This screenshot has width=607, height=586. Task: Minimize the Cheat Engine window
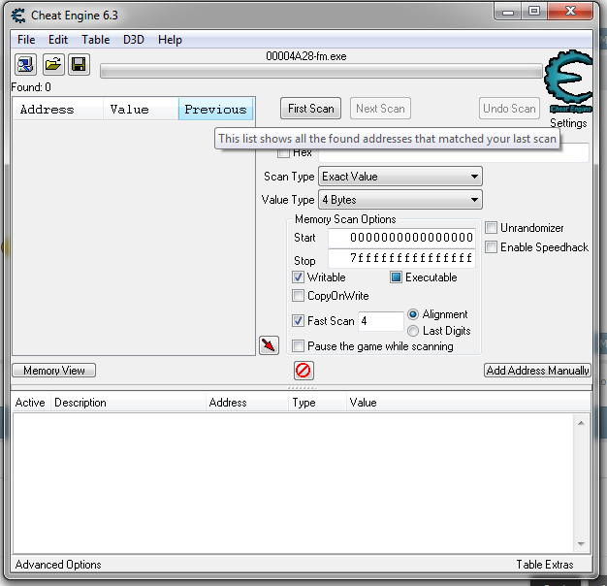(508, 12)
